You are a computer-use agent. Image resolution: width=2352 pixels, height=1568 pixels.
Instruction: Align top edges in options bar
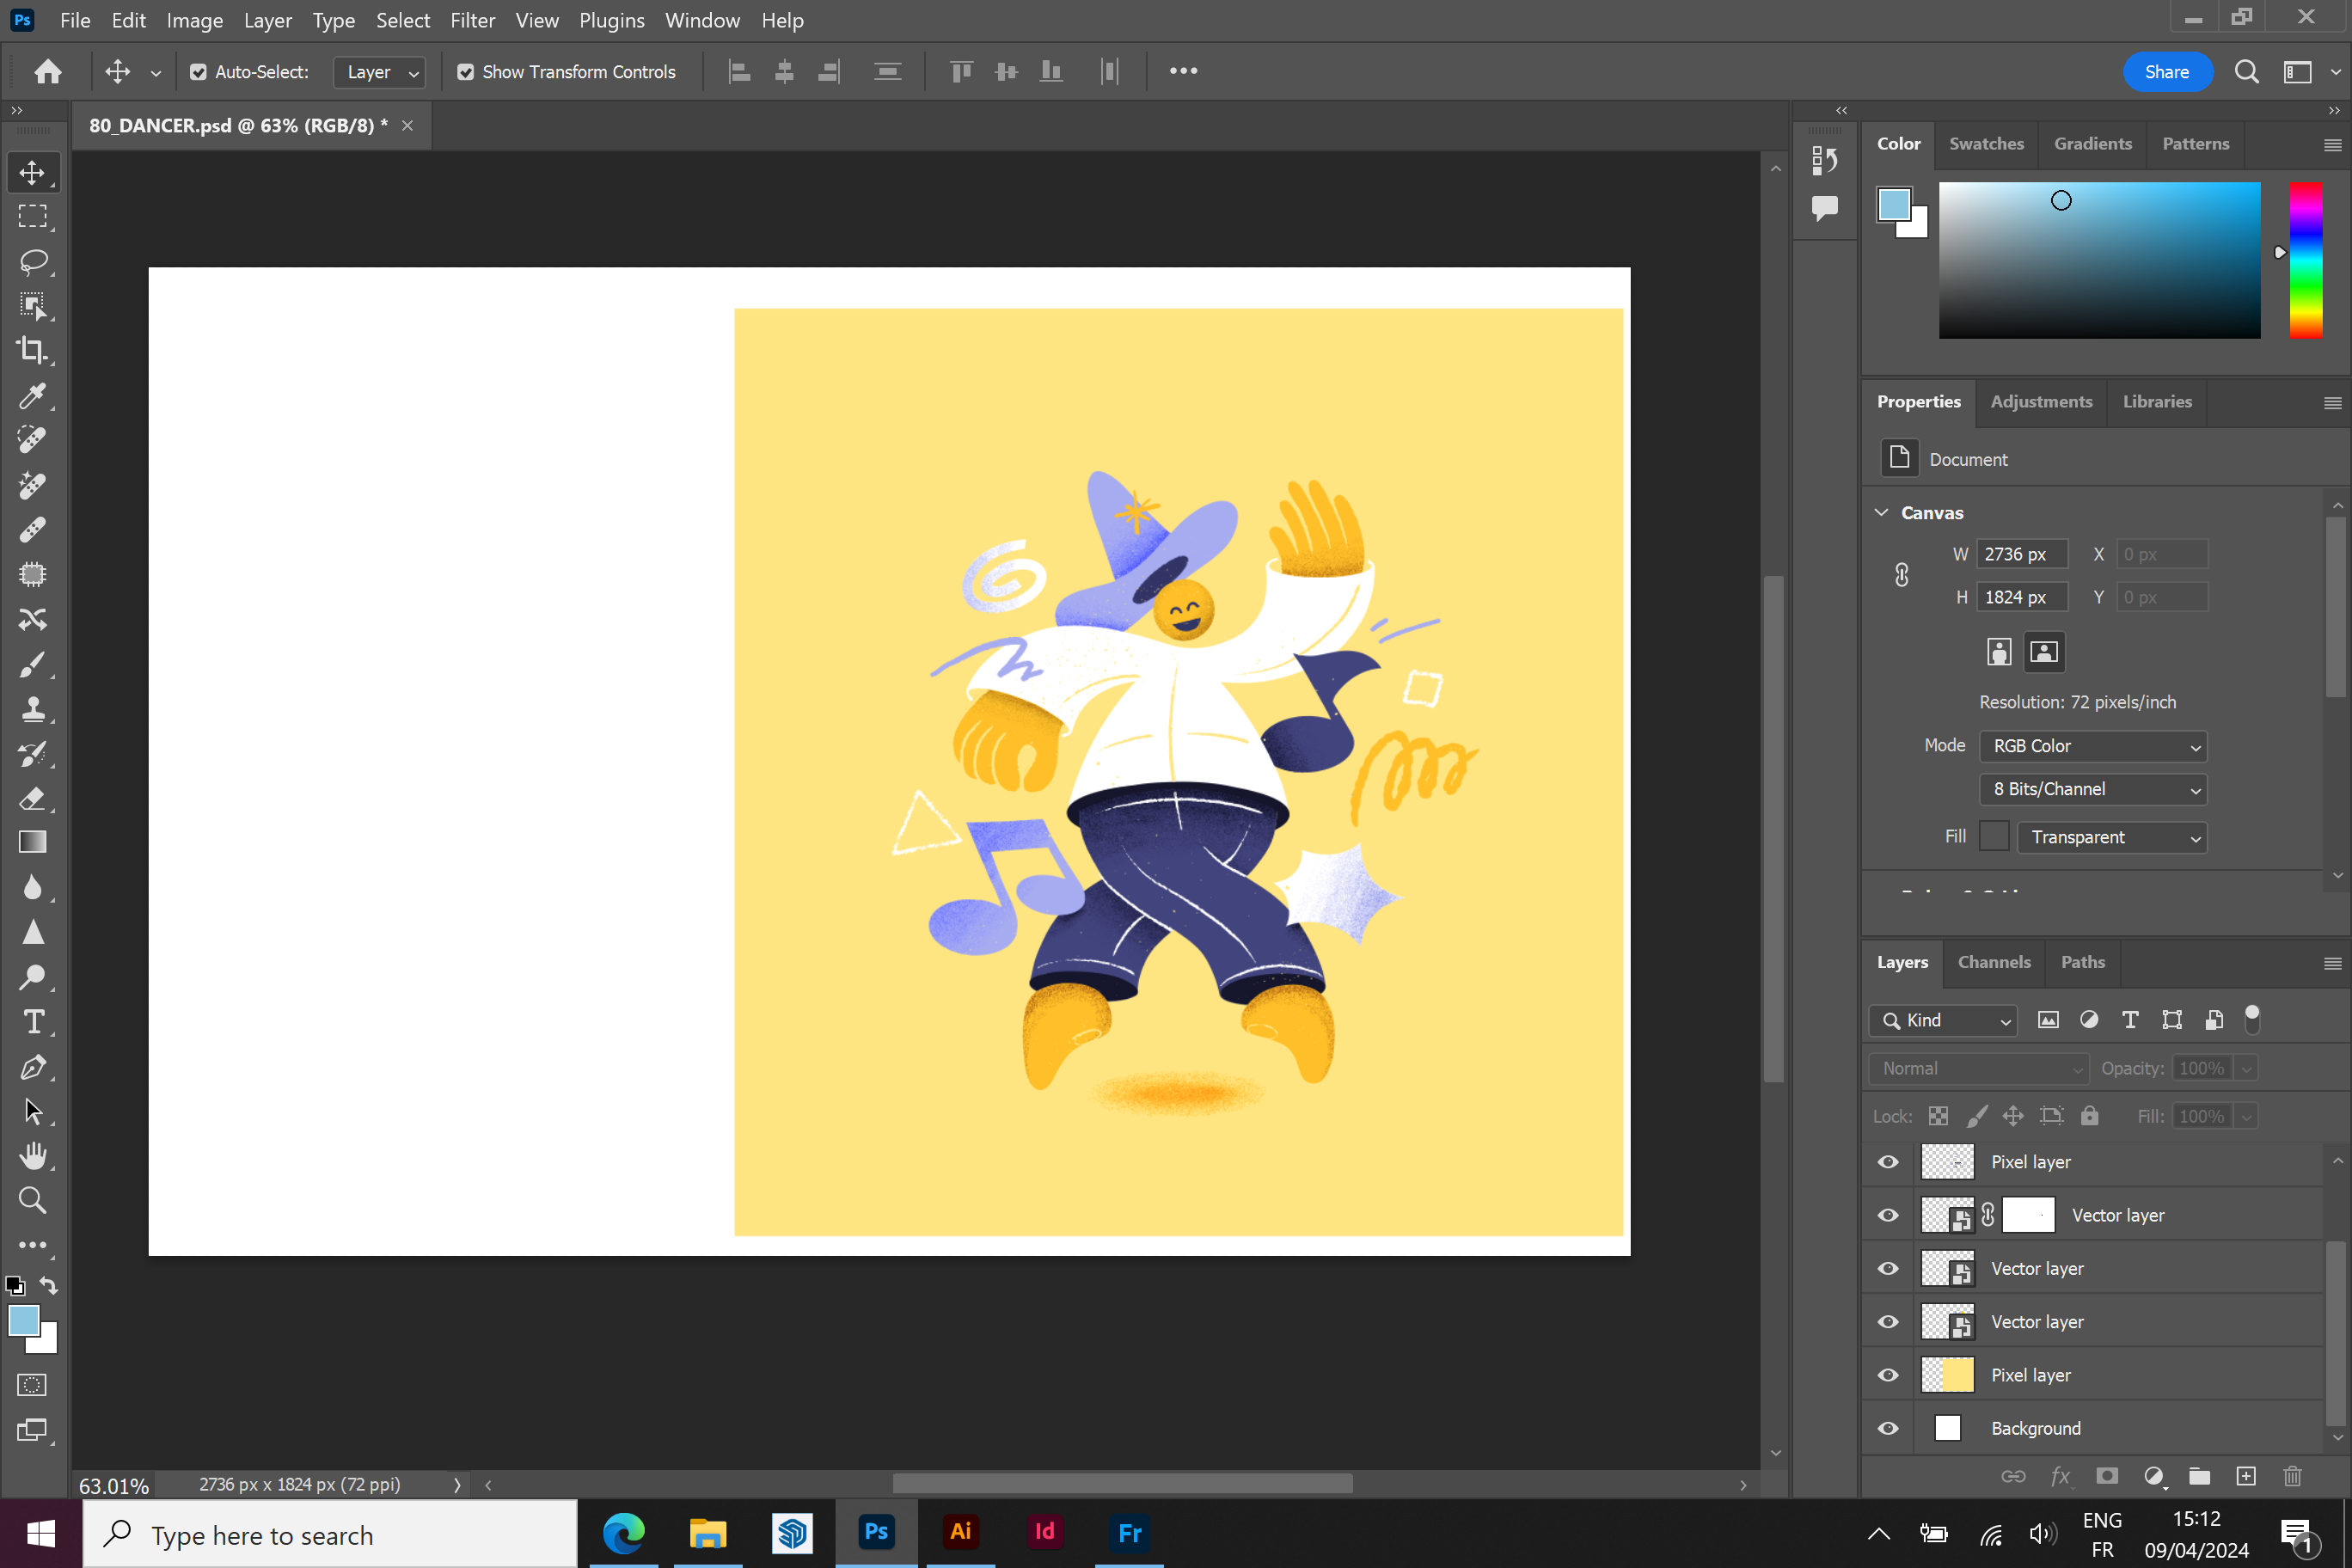(x=961, y=71)
